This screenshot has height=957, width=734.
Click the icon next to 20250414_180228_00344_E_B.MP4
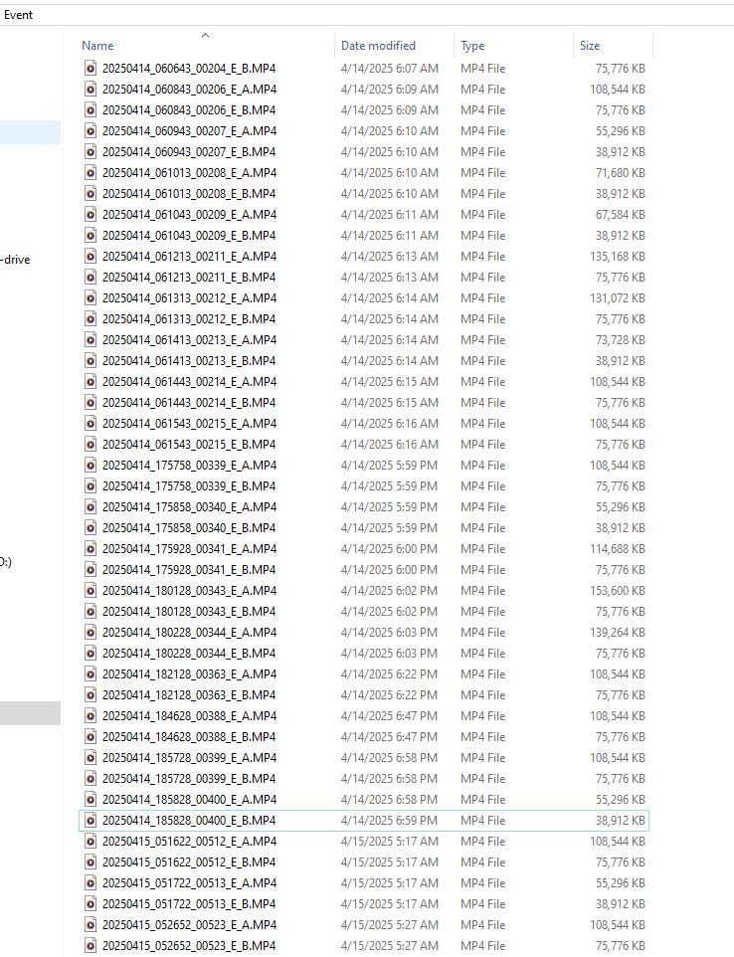(91, 653)
